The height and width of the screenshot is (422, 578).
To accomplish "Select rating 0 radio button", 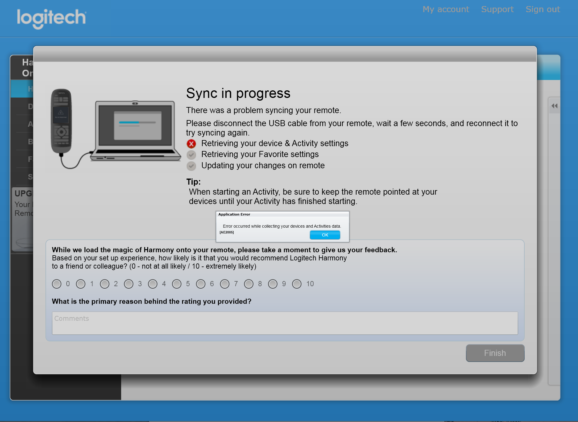I will [57, 284].
